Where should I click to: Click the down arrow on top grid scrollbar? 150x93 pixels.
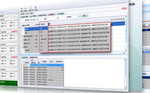(x=126, y=50)
